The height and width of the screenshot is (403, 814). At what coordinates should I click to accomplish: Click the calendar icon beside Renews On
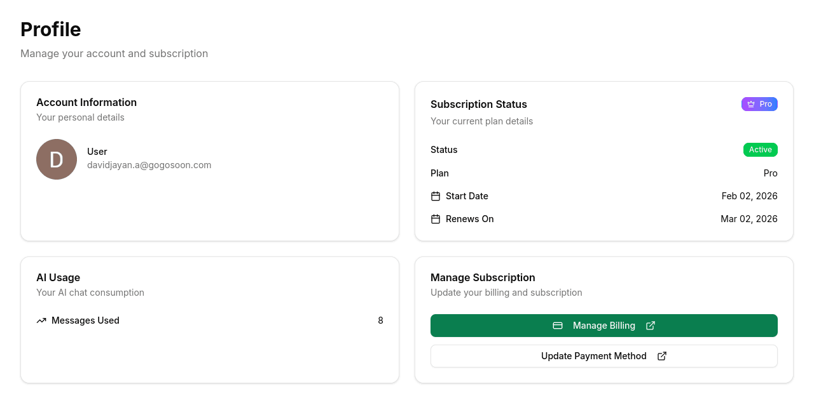click(x=436, y=219)
